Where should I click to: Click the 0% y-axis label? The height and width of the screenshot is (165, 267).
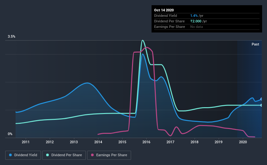(10, 134)
